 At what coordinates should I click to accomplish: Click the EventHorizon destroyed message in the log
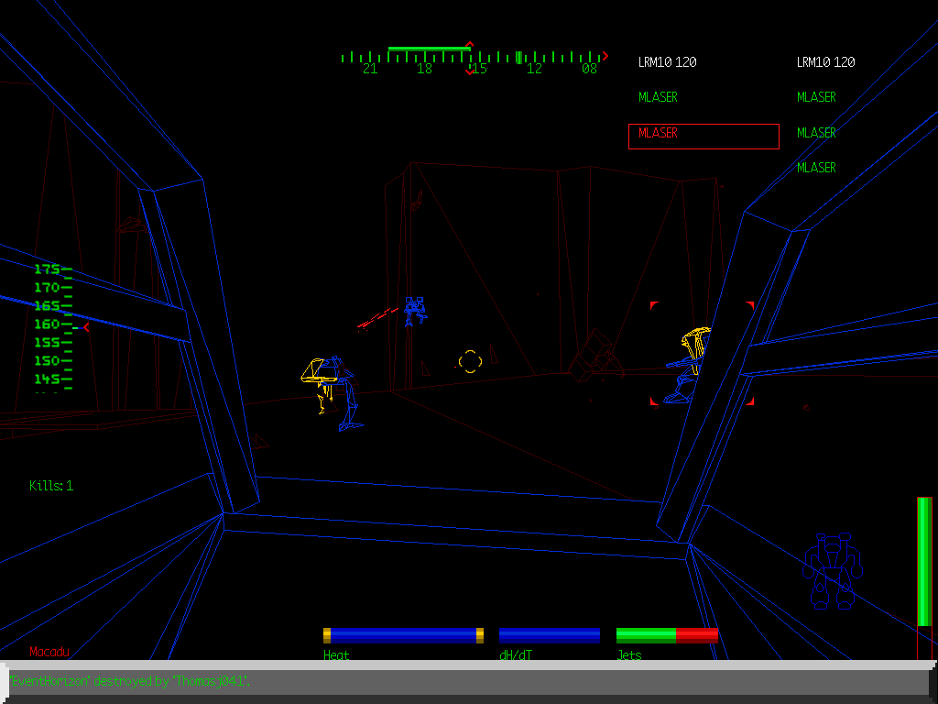[x=130, y=681]
